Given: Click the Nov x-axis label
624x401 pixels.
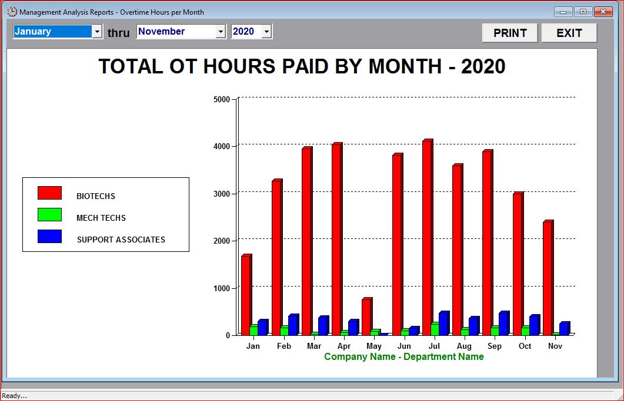Looking at the screenshot, I should pos(555,346).
